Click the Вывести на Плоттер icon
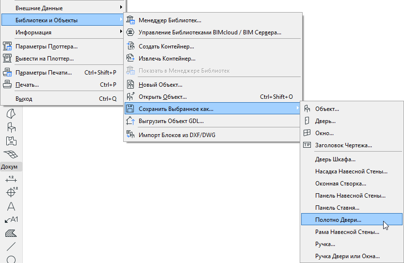 (7, 59)
